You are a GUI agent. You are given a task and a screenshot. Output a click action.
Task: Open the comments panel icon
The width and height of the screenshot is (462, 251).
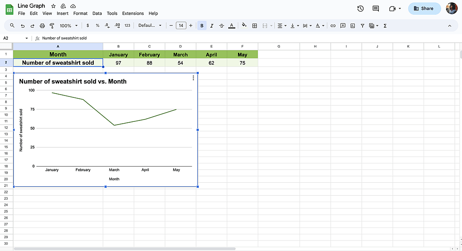coord(376,8)
